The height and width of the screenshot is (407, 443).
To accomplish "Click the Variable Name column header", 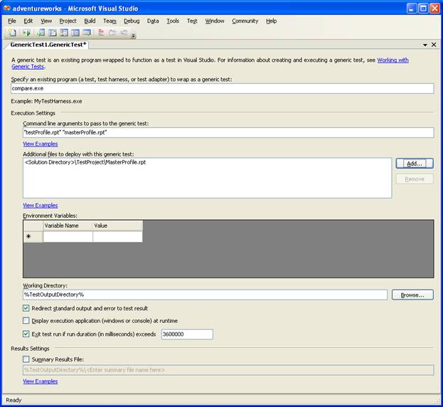I will pos(68,226).
